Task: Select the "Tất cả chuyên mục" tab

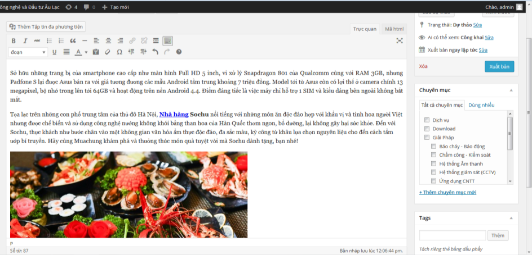Action: [x=442, y=105]
